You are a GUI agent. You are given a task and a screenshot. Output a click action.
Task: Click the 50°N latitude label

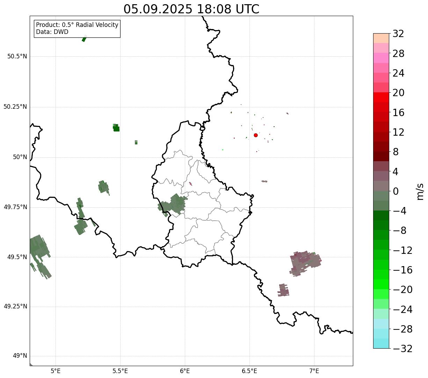pyautogui.click(x=20, y=157)
